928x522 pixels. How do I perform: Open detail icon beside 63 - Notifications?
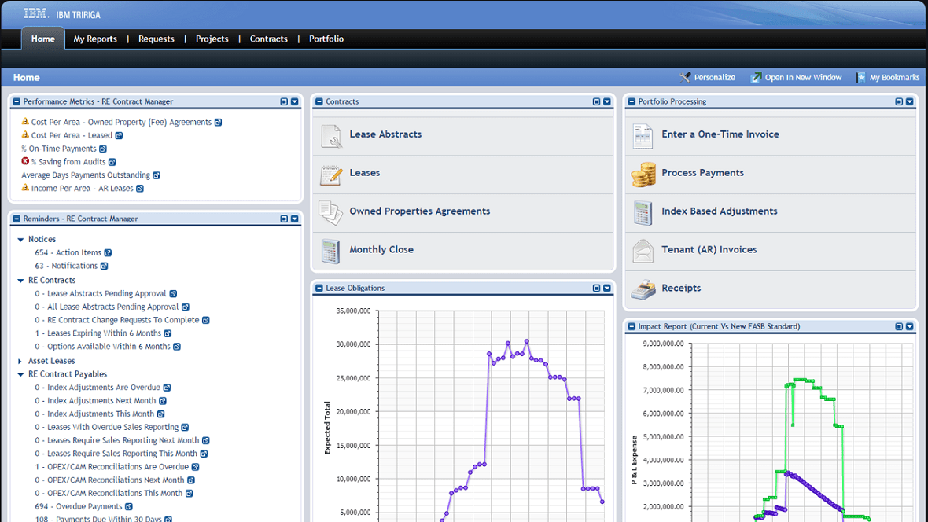point(104,267)
